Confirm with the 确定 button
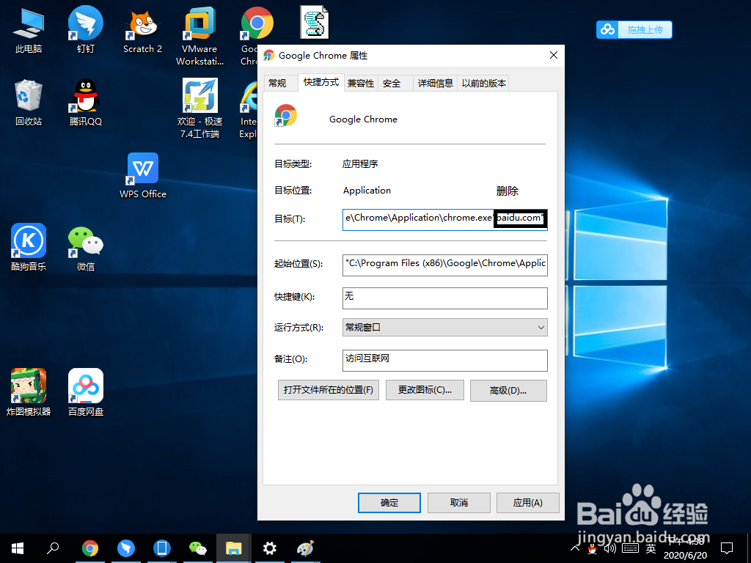Image resolution: width=751 pixels, height=563 pixels. [389, 503]
